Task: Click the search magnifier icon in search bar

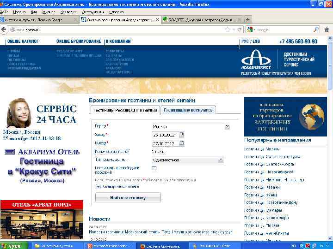Action: pos(316,30)
